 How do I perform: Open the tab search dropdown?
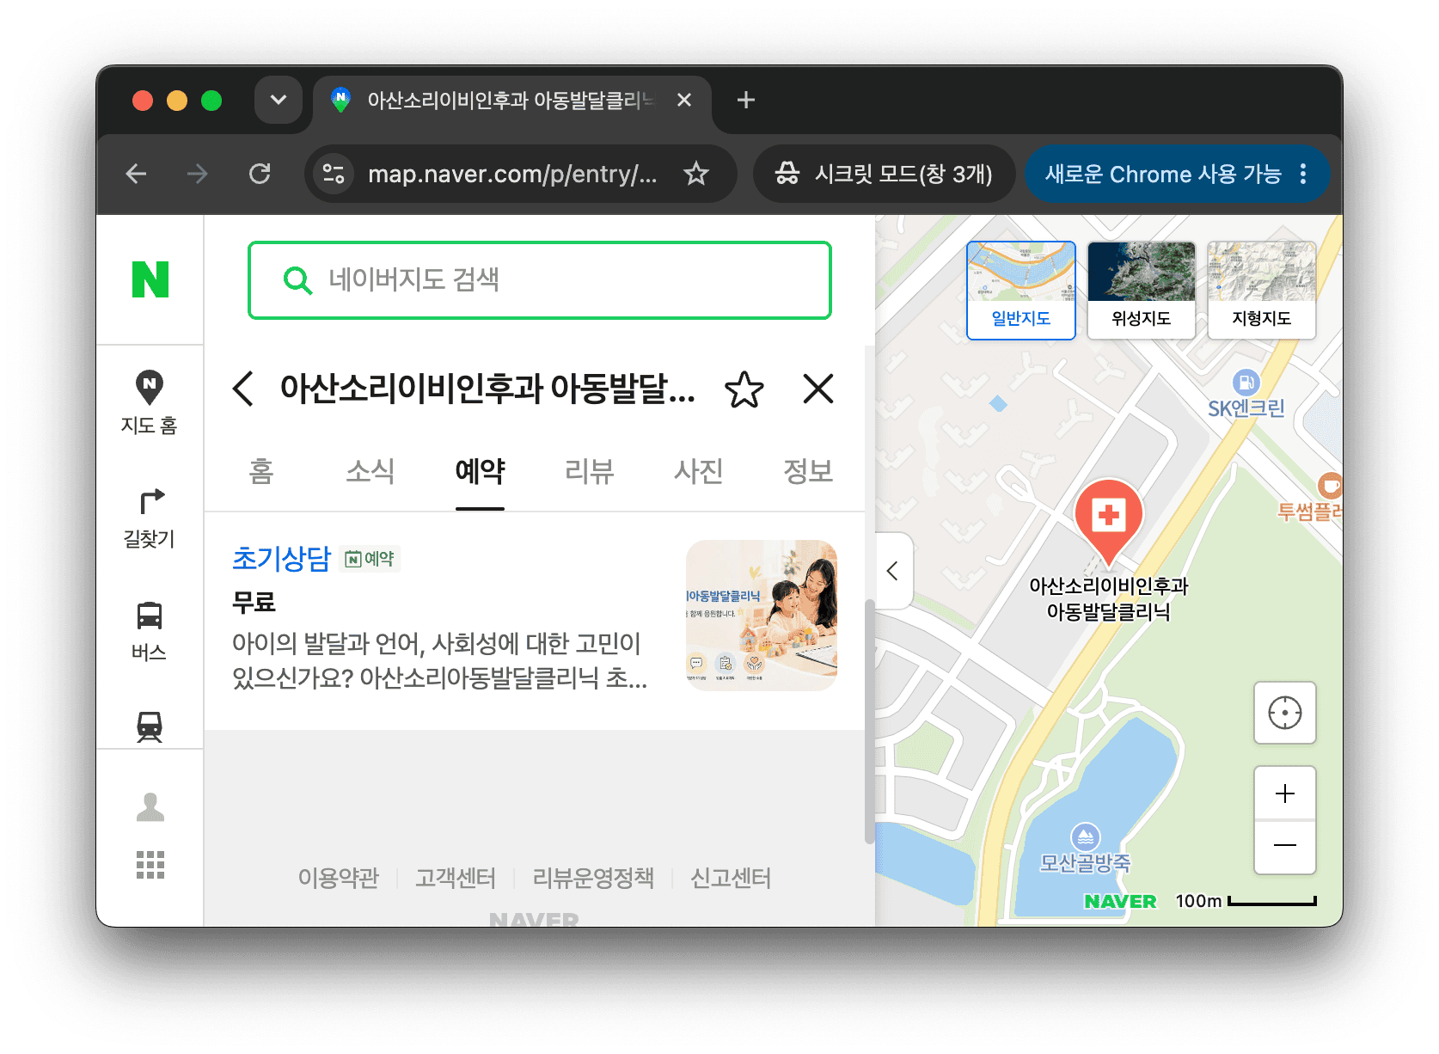point(279,100)
